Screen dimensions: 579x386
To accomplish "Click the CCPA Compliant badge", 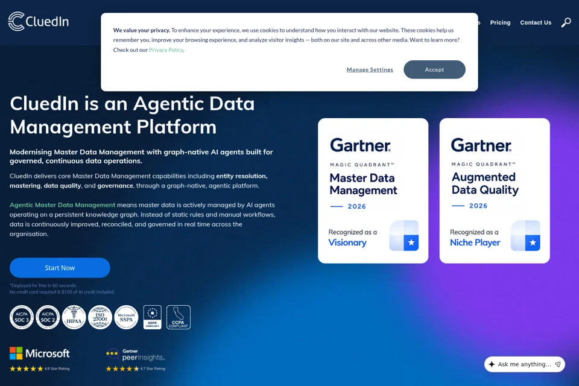I will (179, 317).
